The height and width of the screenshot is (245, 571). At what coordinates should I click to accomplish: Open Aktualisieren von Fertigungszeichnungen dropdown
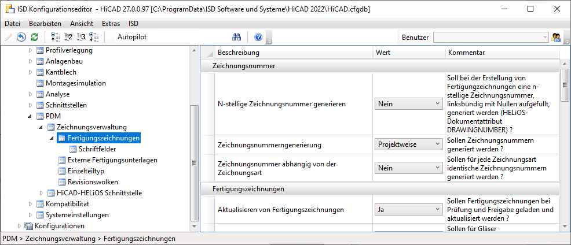click(x=408, y=210)
